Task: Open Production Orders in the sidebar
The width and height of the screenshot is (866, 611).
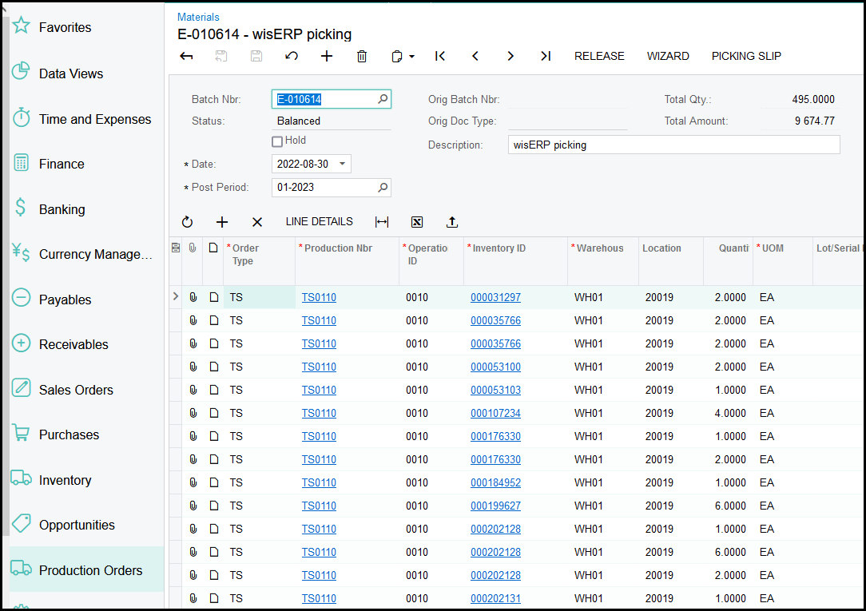Action: pos(90,570)
